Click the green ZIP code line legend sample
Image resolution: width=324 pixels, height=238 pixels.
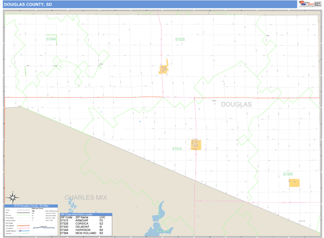pos(23,215)
